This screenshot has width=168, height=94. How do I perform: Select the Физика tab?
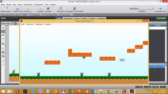tap(85, 18)
